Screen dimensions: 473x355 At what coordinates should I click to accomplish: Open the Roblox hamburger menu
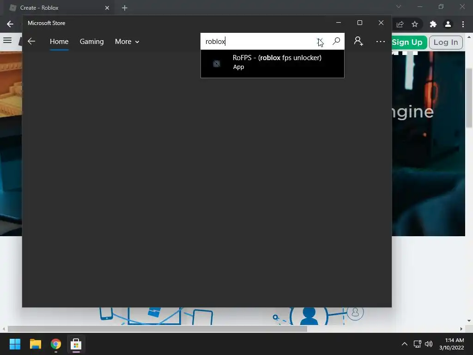(7, 40)
